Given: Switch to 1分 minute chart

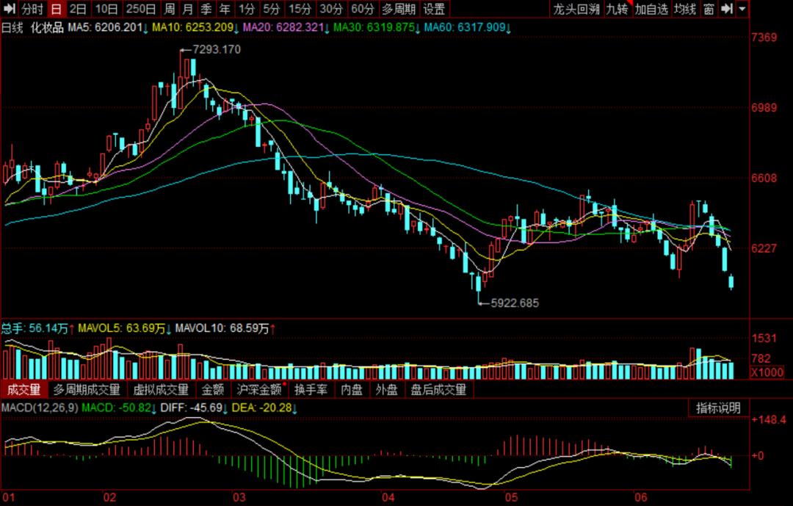Looking at the screenshot, I should [246, 9].
